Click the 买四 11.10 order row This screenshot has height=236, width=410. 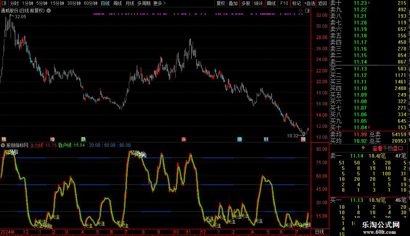point(368,88)
